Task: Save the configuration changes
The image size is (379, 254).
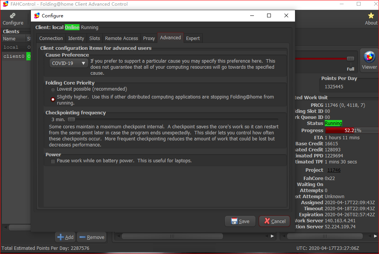Action: pos(240,221)
